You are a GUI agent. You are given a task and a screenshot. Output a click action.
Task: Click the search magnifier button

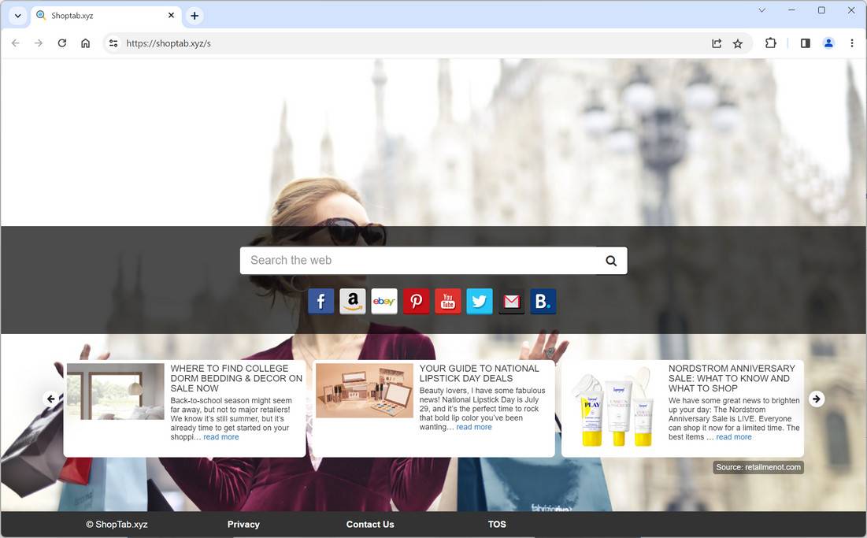click(611, 260)
